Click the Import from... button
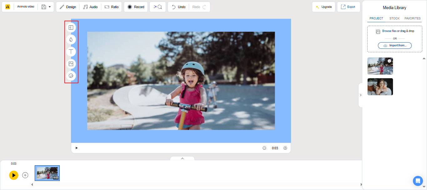427x190 pixels. tap(395, 45)
